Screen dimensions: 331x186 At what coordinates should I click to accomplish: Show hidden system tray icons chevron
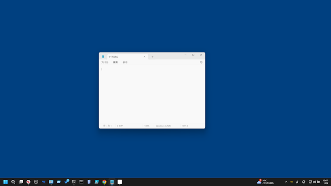tap(286, 182)
